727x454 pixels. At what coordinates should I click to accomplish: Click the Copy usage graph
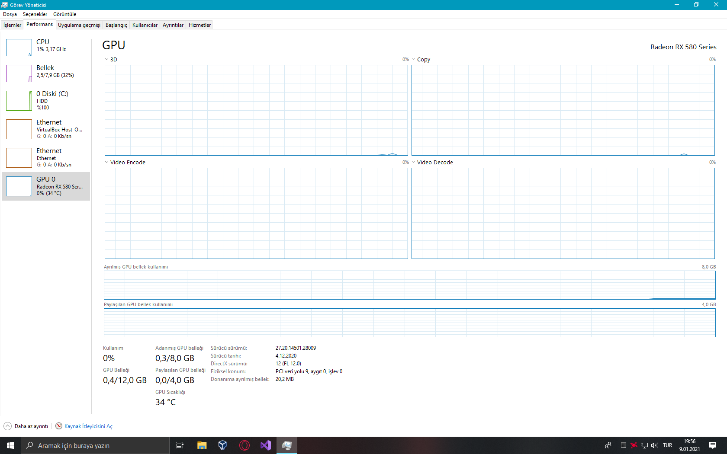point(563,110)
